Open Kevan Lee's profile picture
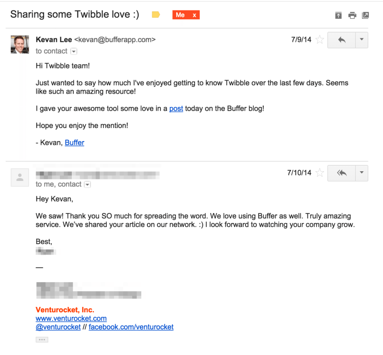The image size is (383, 355). coord(20,44)
